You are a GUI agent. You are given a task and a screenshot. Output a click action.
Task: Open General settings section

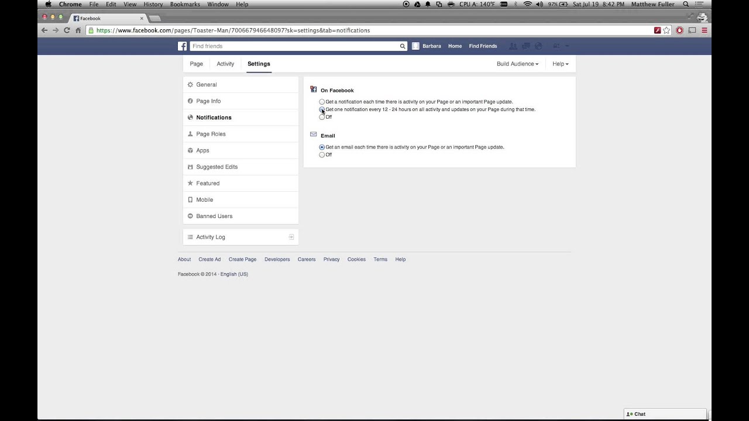240,85
